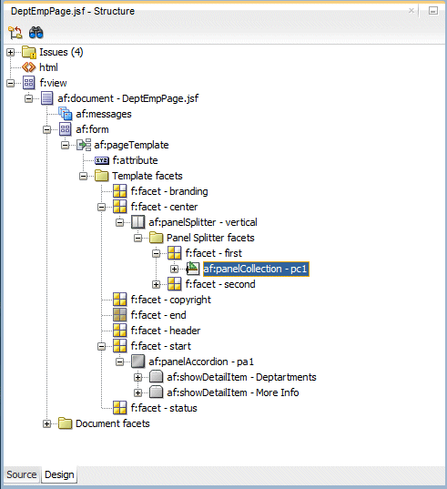Collapse the af:form node
The height and width of the screenshot is (489, 447).
[46, 129]
